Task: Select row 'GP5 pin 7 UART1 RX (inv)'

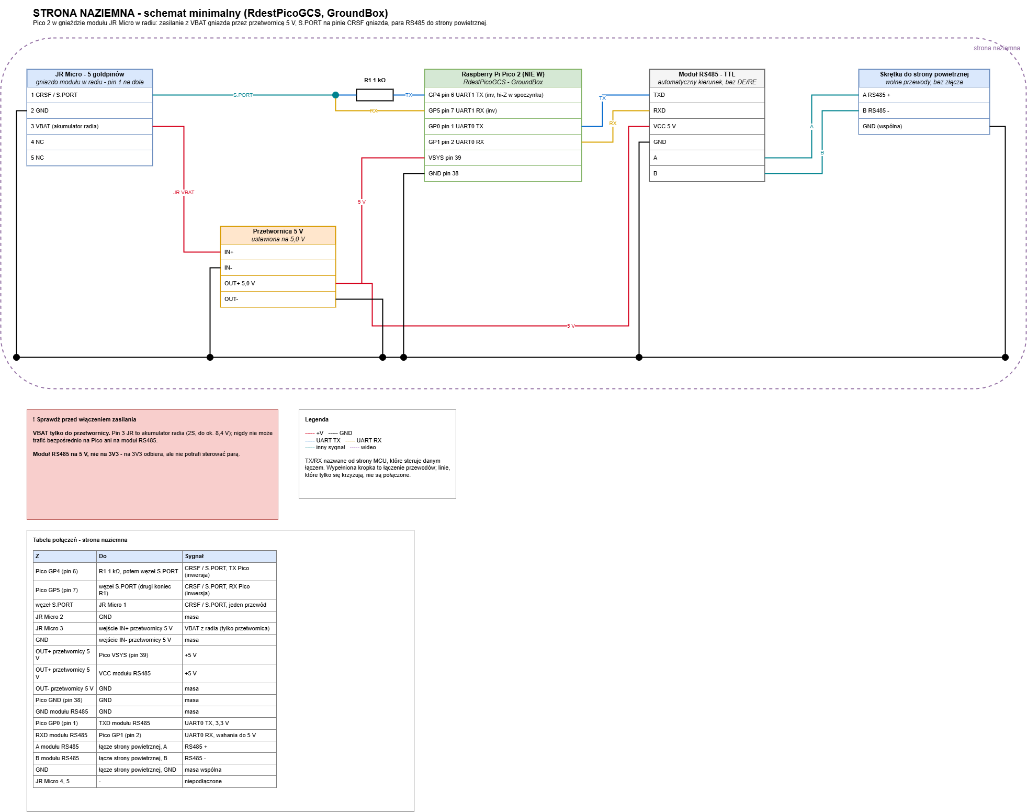Action: click(503, 110)
